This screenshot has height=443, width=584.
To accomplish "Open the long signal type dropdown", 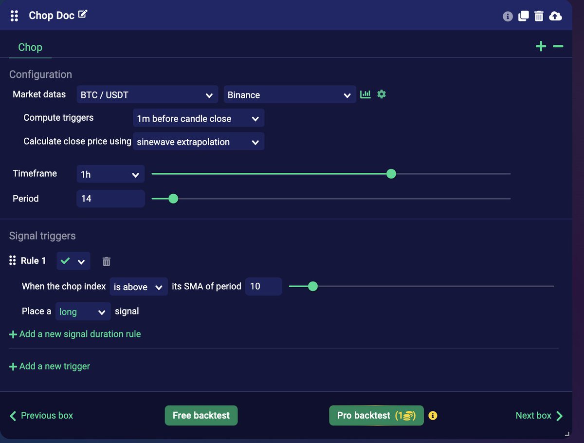I will coord(83,312).
